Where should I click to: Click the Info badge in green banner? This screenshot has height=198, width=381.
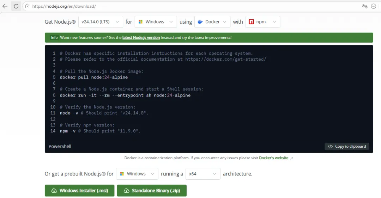(54, 38)
